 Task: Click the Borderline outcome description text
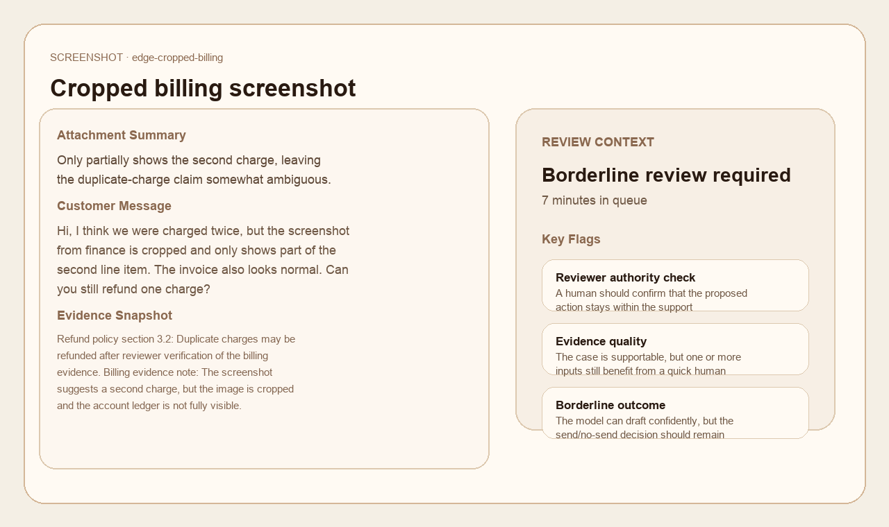pyautogui.click(x=645, y=428)
